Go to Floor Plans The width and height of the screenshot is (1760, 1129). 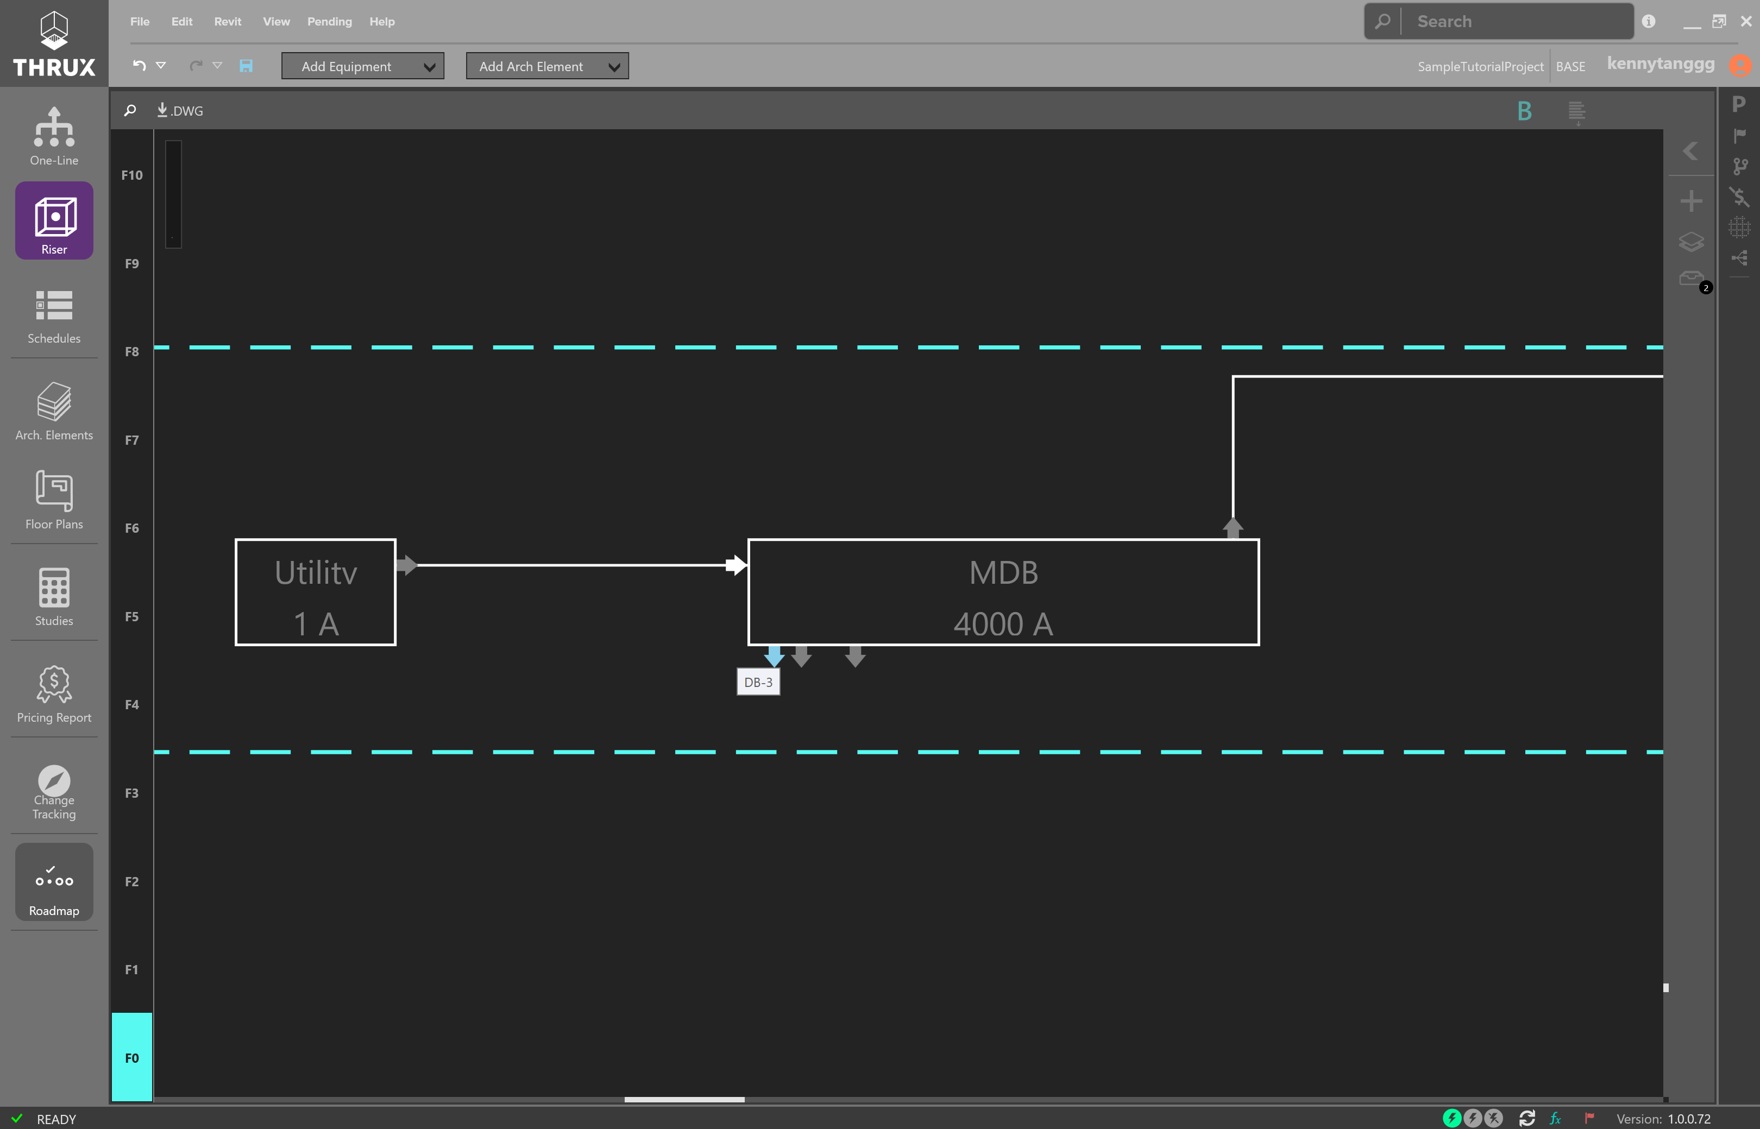54,501
